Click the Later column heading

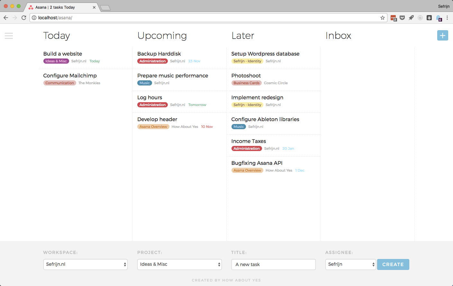[x=243, y=36]
